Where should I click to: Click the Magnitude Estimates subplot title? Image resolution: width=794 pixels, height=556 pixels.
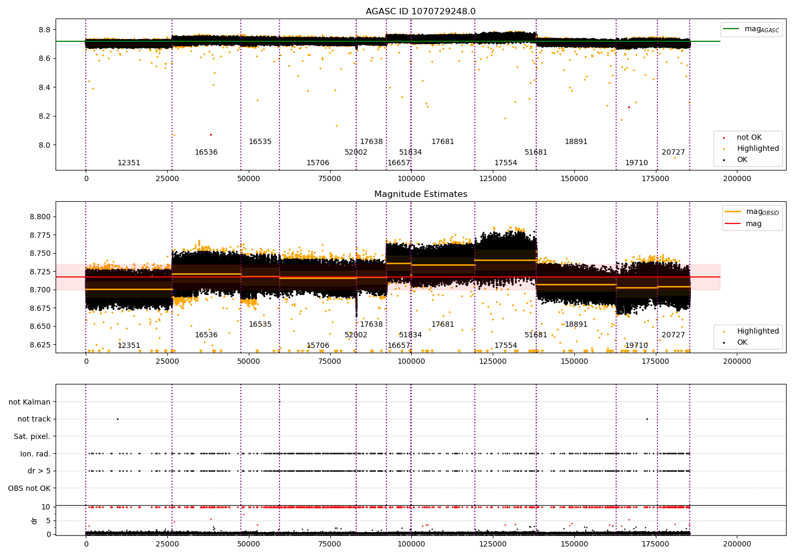click(420, 194)
